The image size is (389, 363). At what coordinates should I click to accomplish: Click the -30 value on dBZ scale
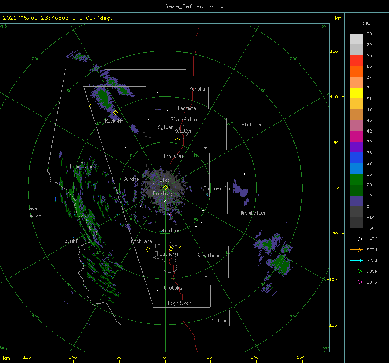tap(370, 228)
